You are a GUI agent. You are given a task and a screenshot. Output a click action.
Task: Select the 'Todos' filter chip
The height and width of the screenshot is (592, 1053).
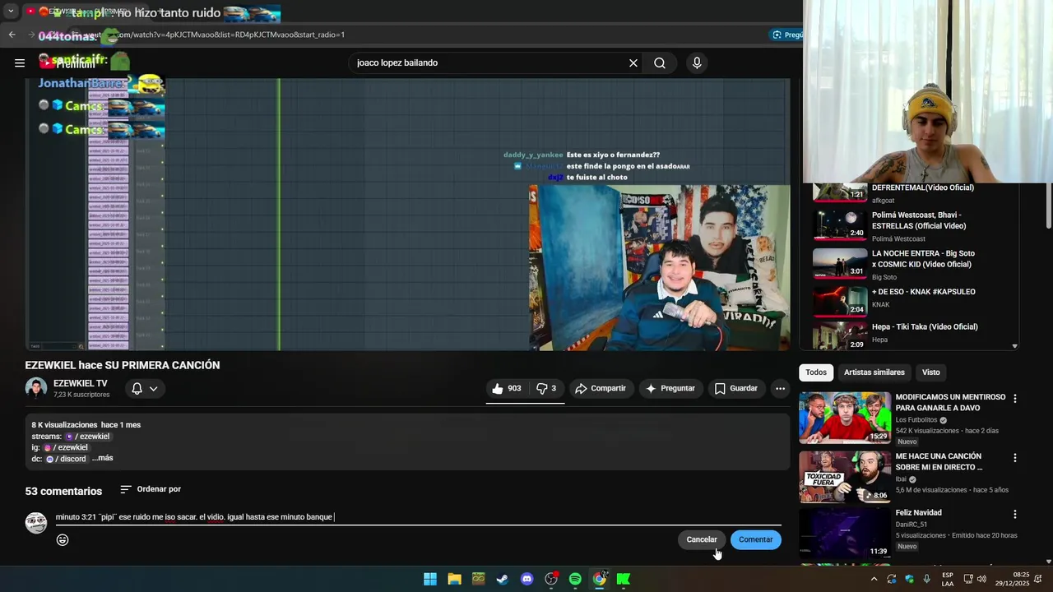click(816, 372)
